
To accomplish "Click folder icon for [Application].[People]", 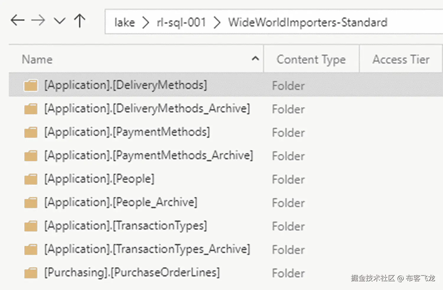I will click(x=31, y=179).
